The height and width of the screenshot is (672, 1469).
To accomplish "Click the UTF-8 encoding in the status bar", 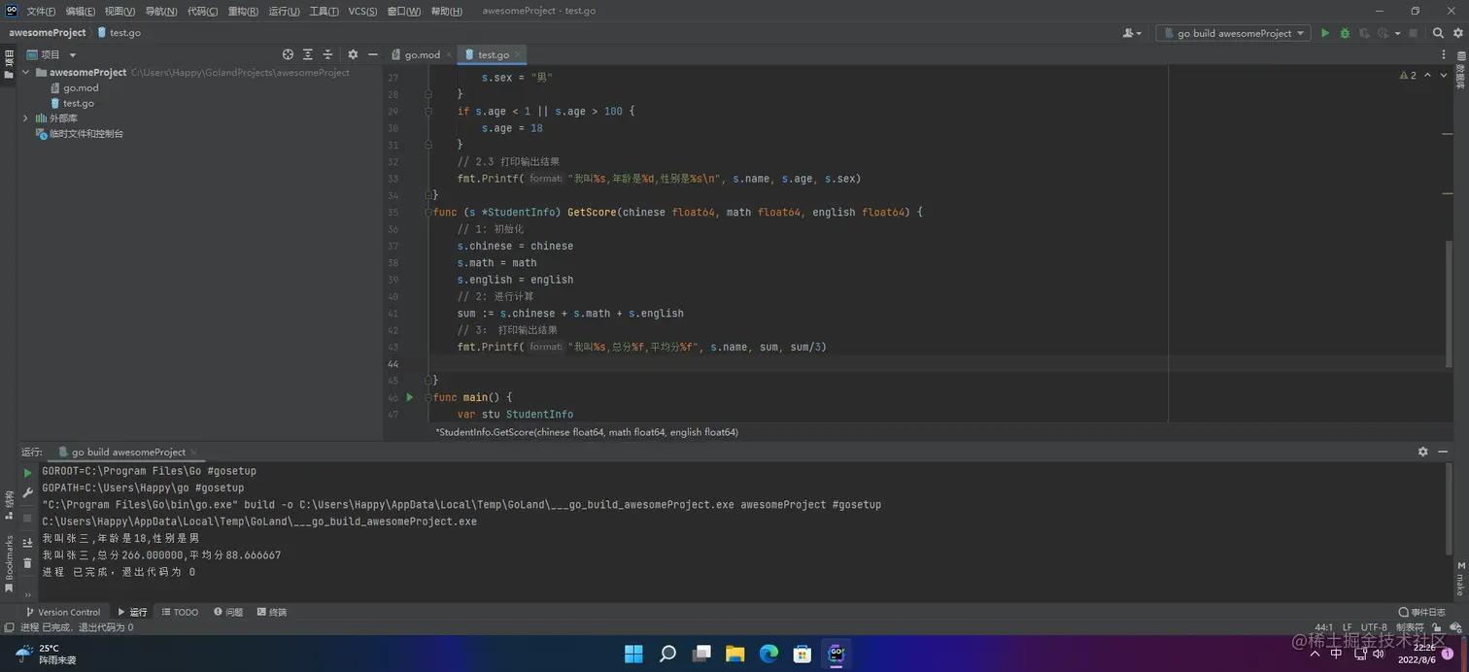I will [1374, 627].
